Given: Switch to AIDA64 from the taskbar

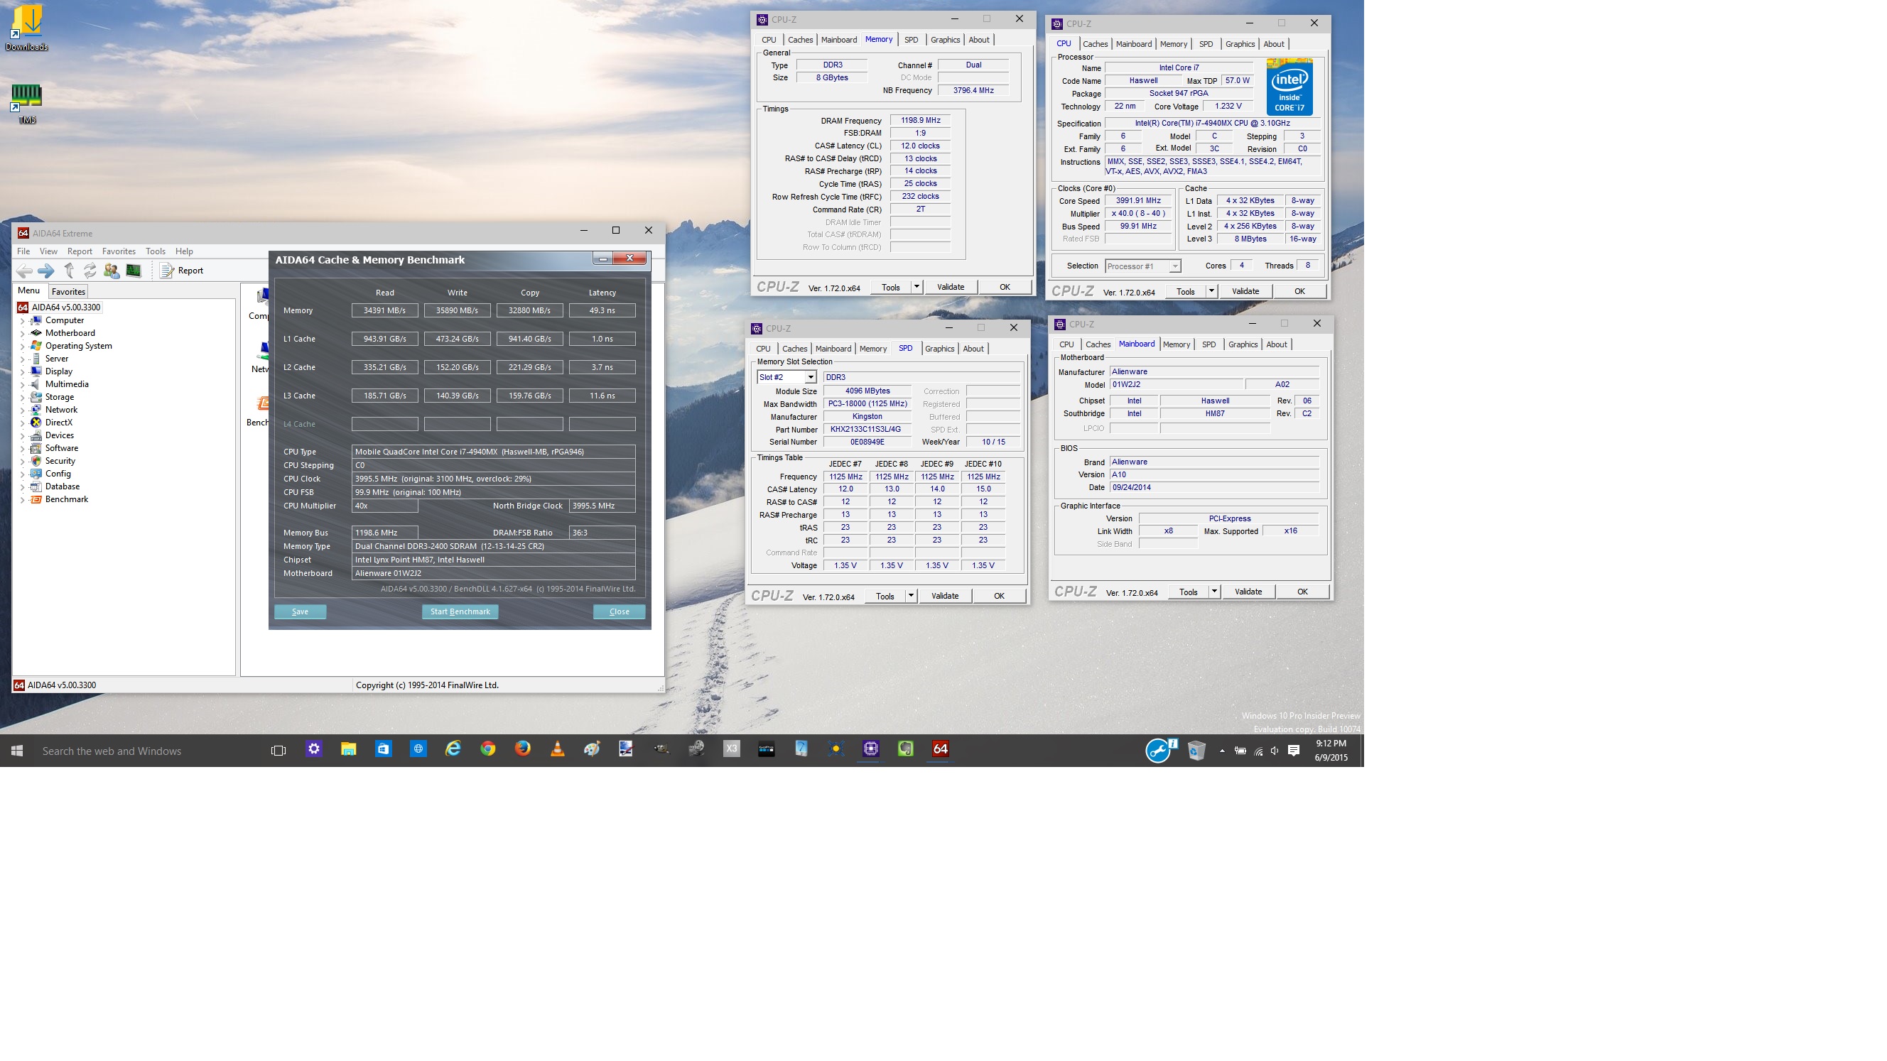Looking at the screenshot, I should 940,749.
